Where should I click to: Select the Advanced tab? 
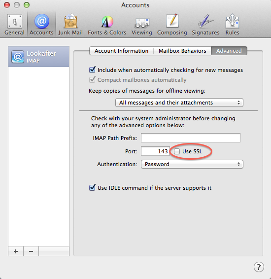tap(229, 51)
